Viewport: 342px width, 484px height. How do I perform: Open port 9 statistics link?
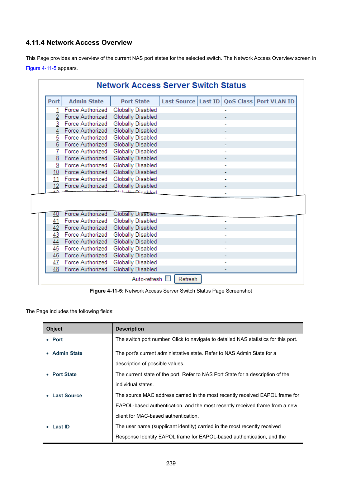[57, 165]
